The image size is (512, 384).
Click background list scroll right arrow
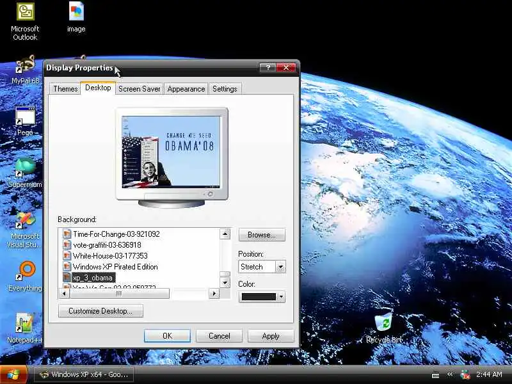pyautogui.click(x=214, y=294)
